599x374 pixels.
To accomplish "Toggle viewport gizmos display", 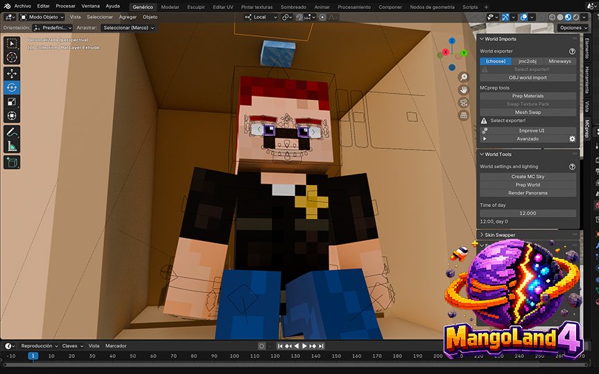I will [x=505, y=17].
